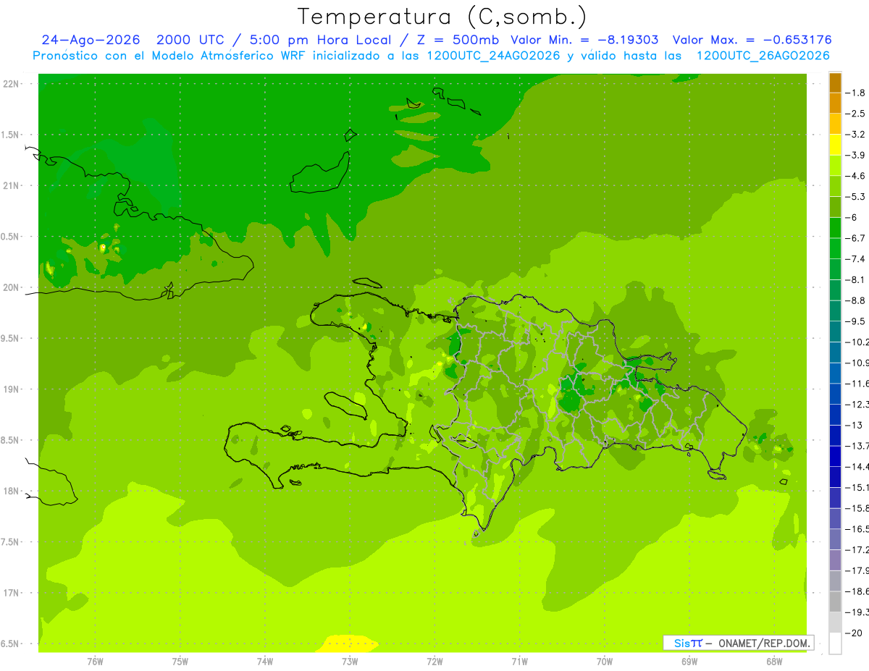The width and height of the screenshot is (869, 671).
Task: Click the "-15.8" colorbar label
Action: (857, 508)
